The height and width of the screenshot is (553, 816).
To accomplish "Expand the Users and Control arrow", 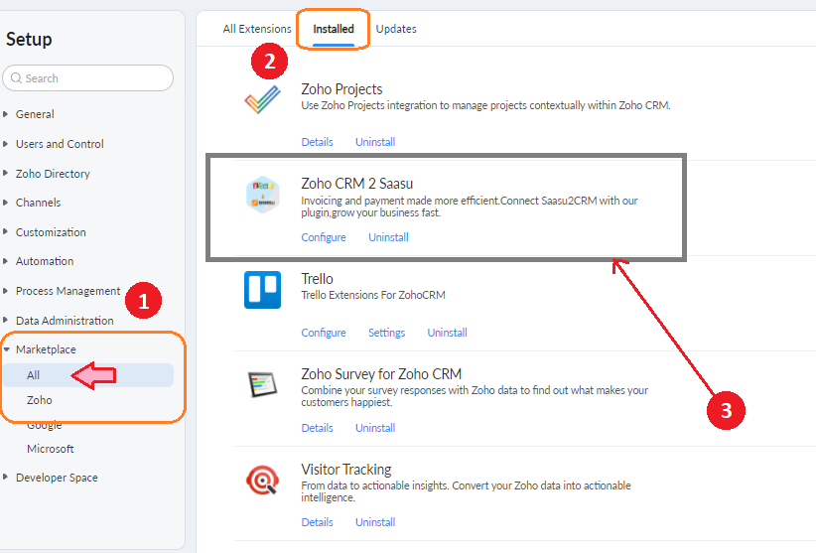I will point(6,144).
